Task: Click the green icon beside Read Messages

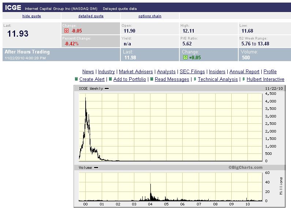Action: [152, 79]
